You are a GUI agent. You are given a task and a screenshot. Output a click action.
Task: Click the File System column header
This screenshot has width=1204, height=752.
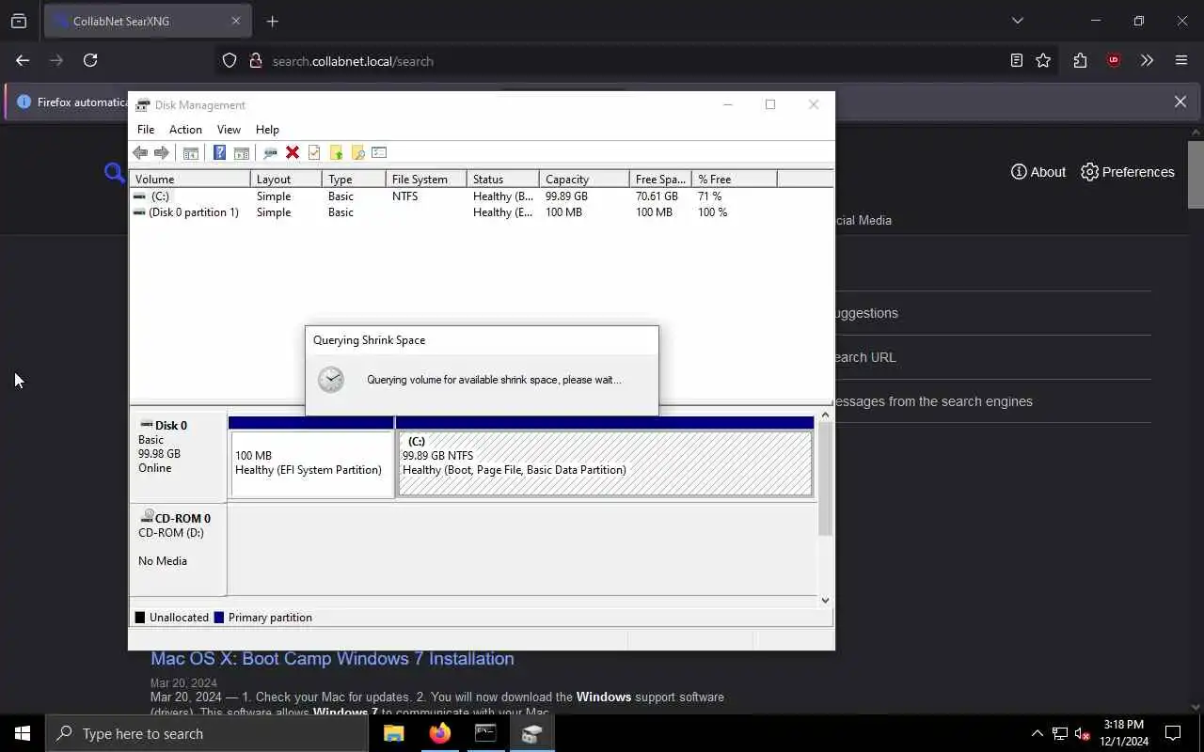tap(426, 179)
